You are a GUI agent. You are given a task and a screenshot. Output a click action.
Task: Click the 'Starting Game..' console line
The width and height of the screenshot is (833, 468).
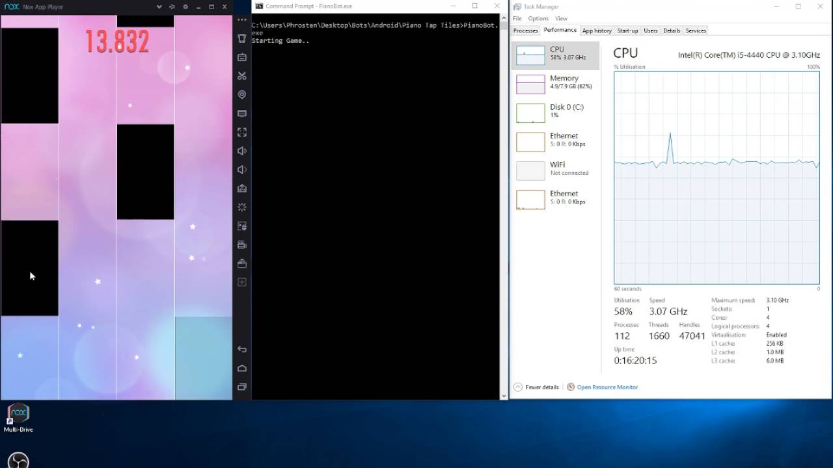pyautogui.click(x=280, y=40)
